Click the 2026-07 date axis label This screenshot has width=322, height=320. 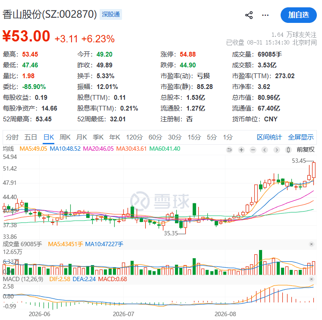pyautogui.click(x=123, y=314)
